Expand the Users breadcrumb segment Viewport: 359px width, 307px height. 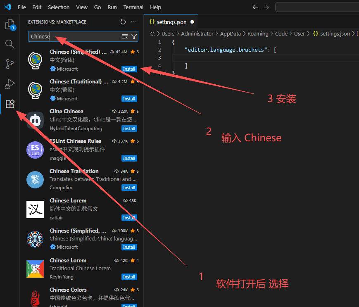(x=168, y=33)
